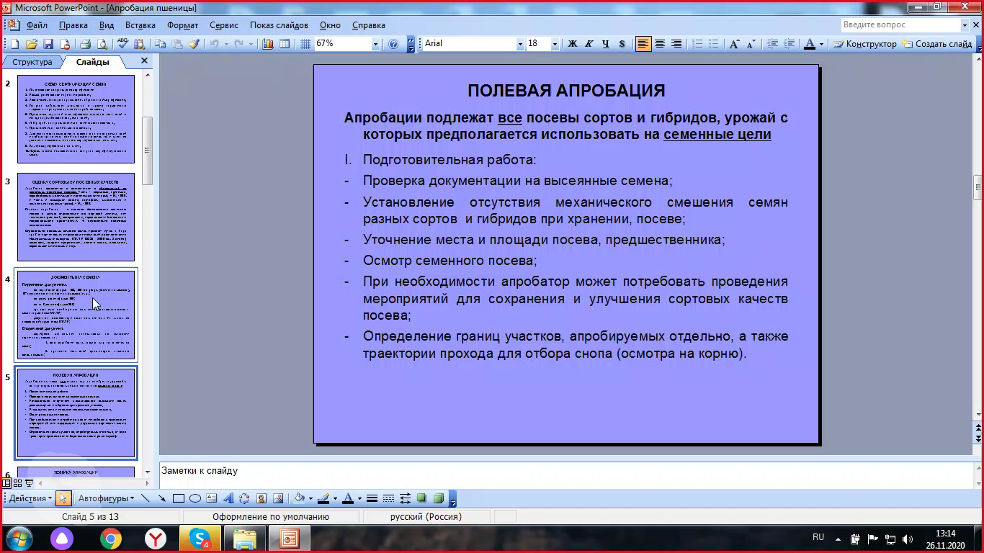Viewport: 984px width, 553px height.
Task: Open the zoom 67% dropdown
Action: click(x=375, y=44)
